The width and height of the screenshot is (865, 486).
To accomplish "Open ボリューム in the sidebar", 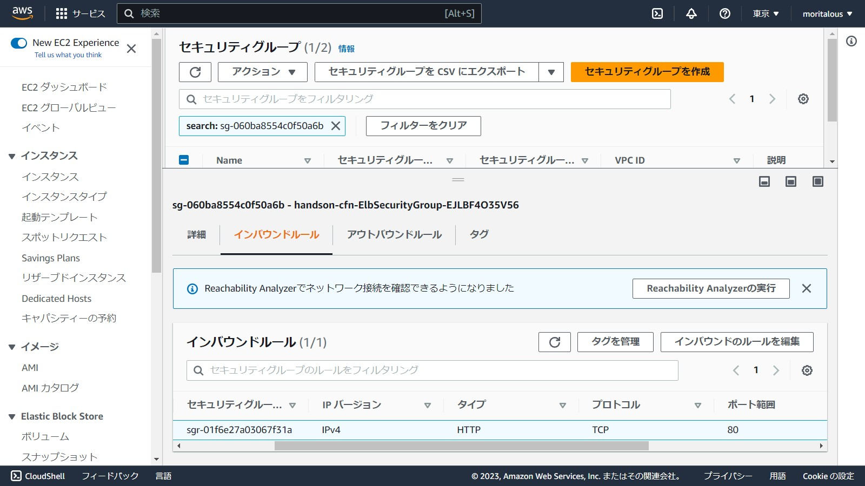I will [x=45, y=436].
